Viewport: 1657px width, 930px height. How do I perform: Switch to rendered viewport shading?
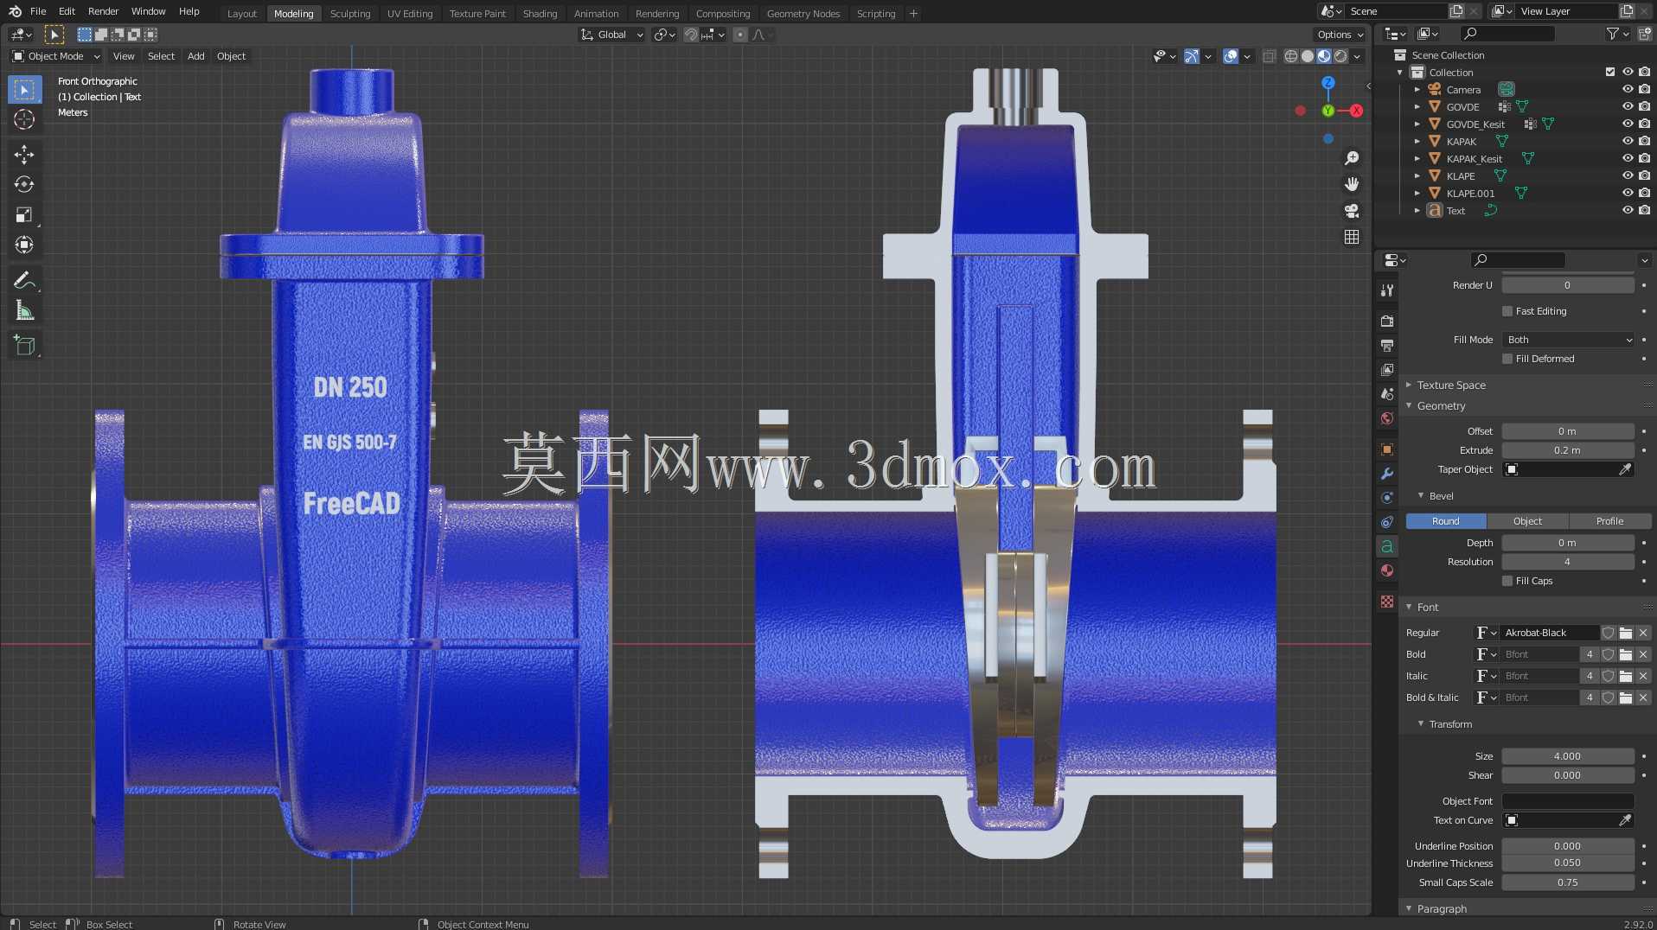1340,56
